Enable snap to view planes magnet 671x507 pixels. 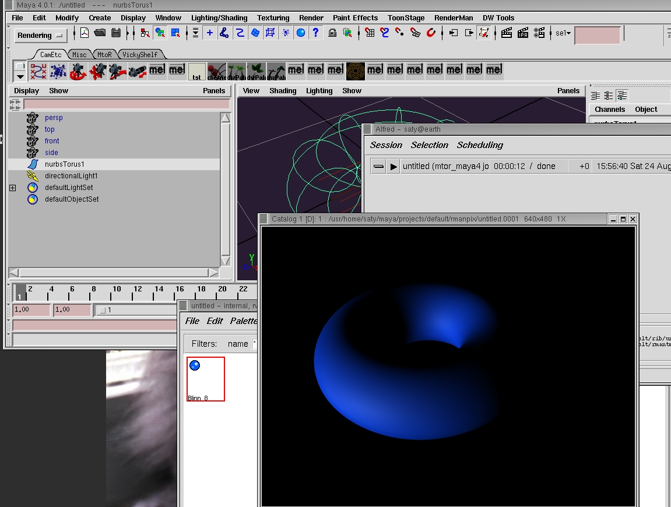[x=415, y=33]
